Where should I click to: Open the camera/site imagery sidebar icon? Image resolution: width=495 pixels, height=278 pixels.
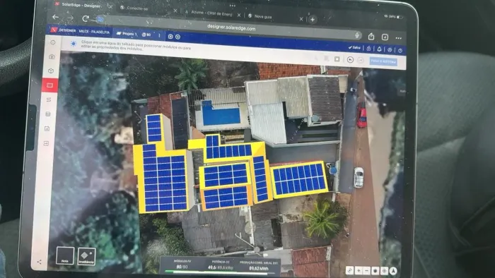(52, 56)
